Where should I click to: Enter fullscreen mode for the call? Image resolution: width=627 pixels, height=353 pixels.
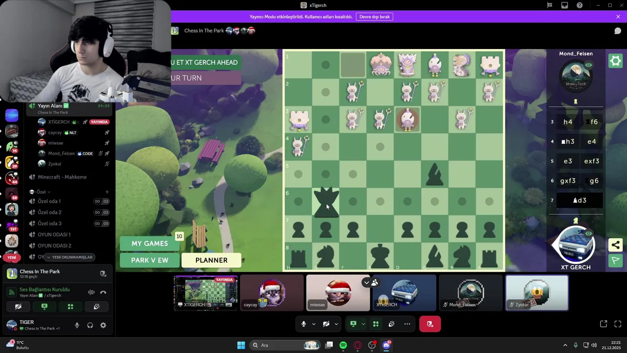618,324
